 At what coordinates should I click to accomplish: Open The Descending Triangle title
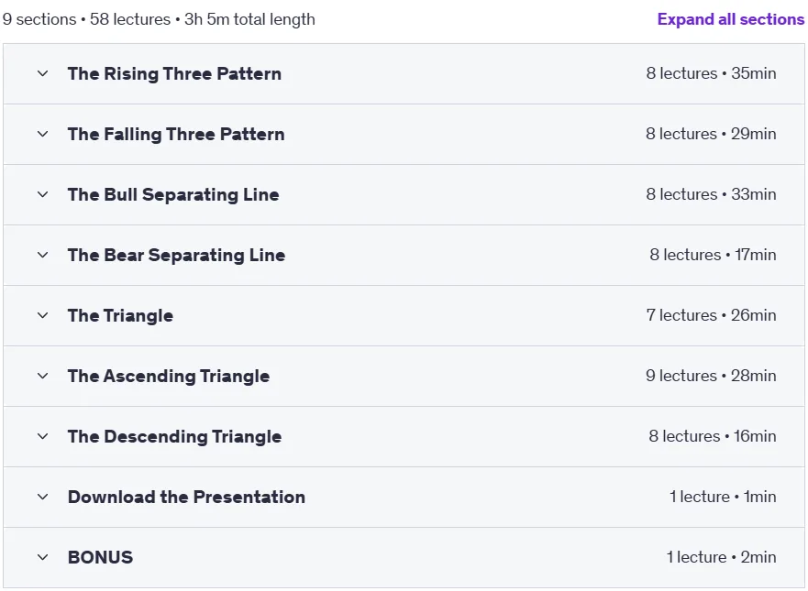pyautogui.click(x=174, y=436)
